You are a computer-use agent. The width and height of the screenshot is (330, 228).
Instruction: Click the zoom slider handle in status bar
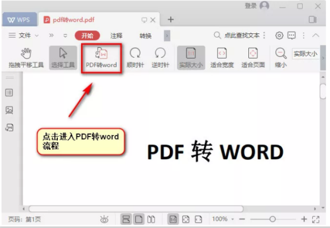[x=273, y=219]
